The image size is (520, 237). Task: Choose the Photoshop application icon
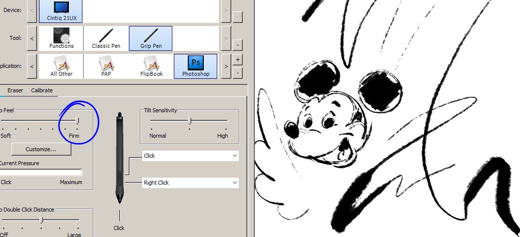point(196,66)
